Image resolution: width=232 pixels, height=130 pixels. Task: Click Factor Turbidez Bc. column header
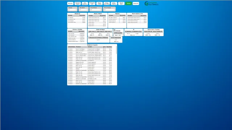158,31
